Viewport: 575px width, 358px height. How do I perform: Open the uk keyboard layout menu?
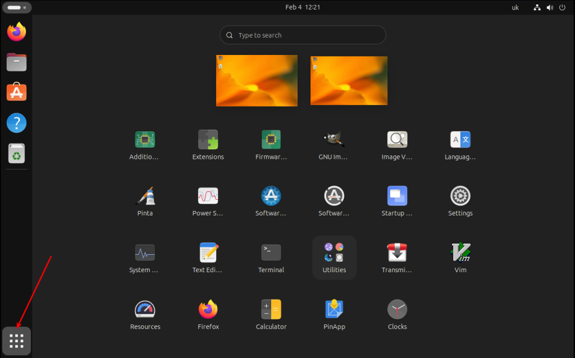click(x=515, y=7)
